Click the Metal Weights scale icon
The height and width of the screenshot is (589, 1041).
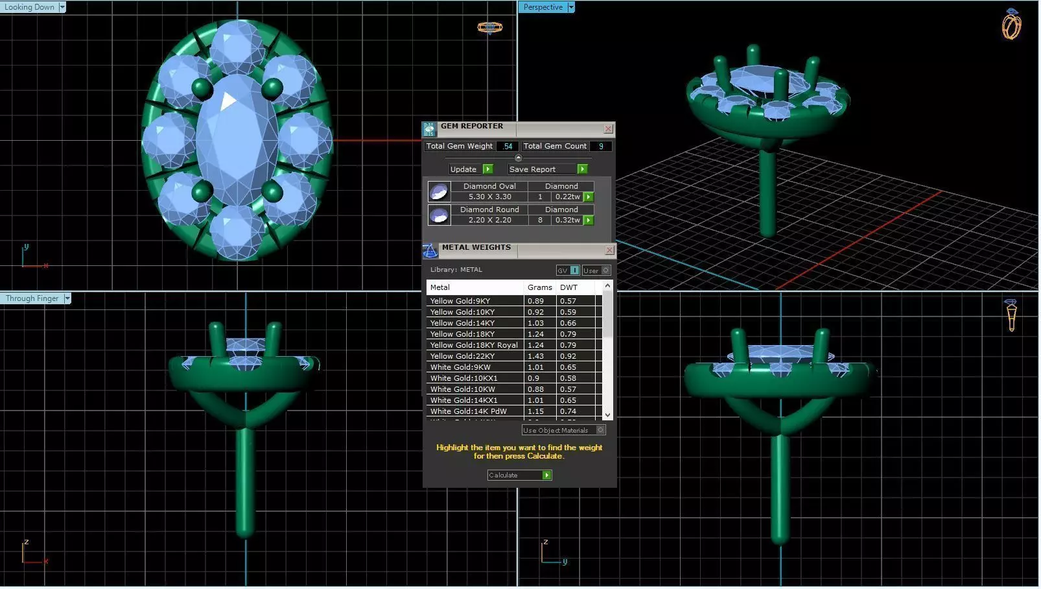tap(430, 251)
